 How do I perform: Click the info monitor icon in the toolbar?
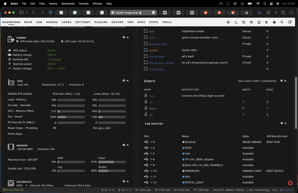coord(259,22)
